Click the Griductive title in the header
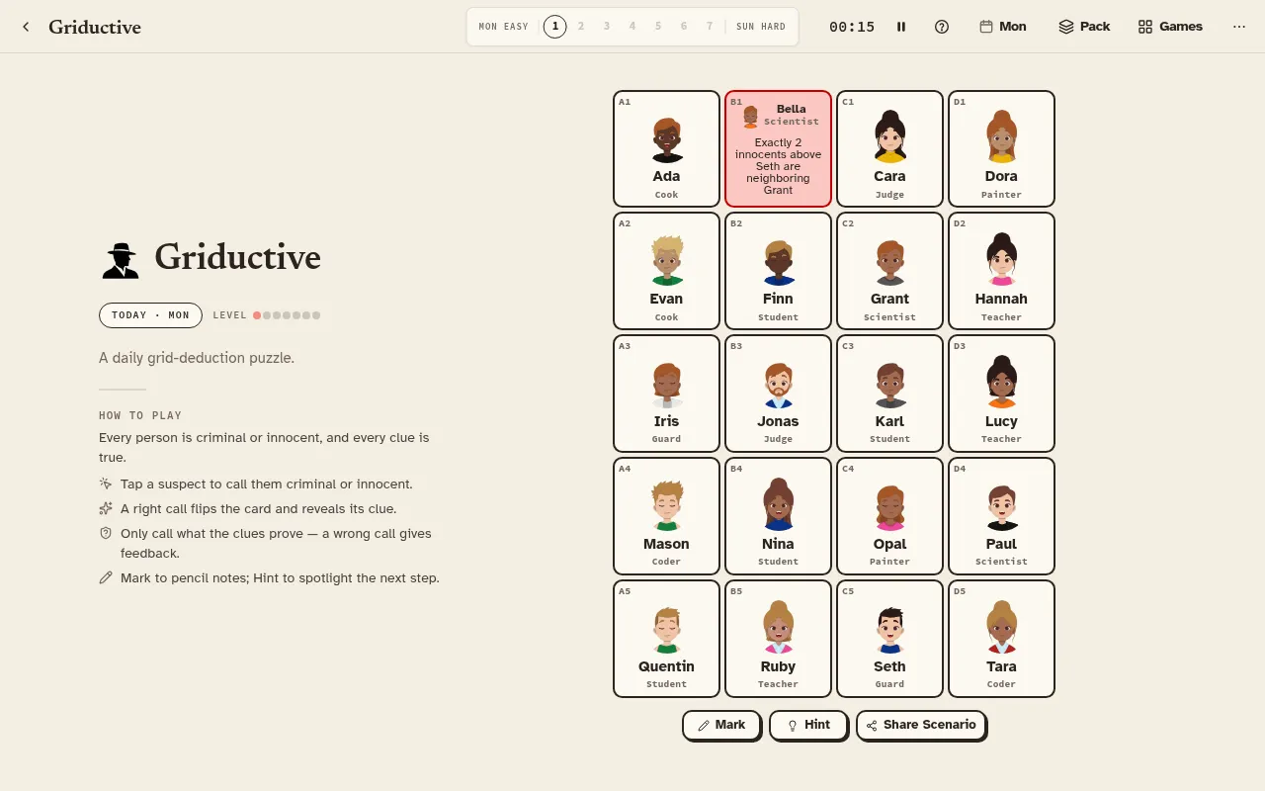This screenshot has width=1265, height=791. (95, 27)
